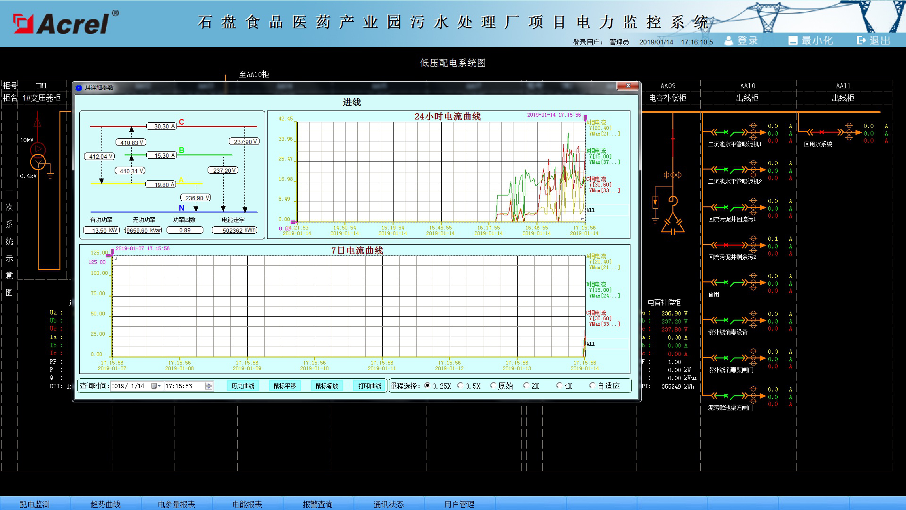Select the 0.25X range option
This screenshot has height=510, width=906.
coord(427,386)
